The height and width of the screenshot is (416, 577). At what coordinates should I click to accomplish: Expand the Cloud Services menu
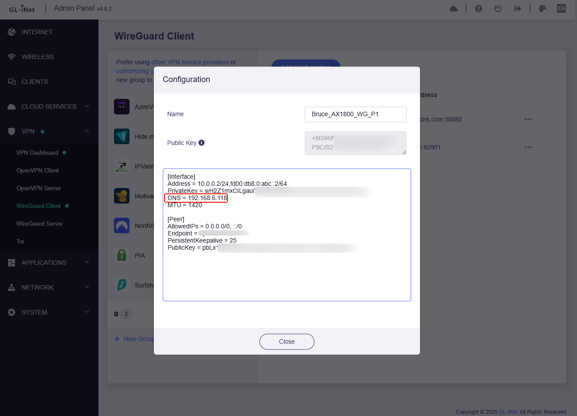coord(49,106)
